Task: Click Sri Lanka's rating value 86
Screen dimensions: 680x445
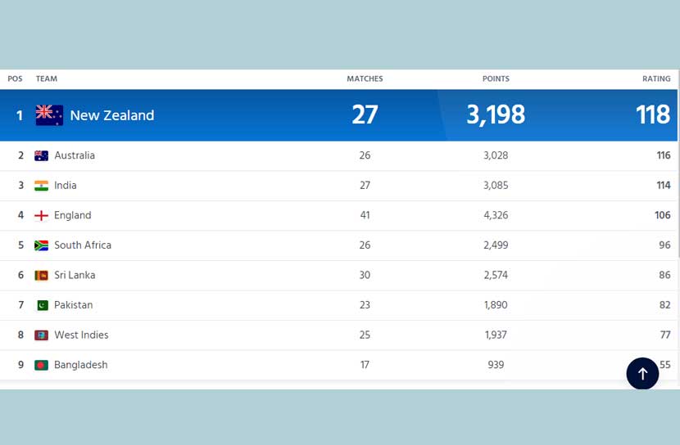Action: (664, 275)
